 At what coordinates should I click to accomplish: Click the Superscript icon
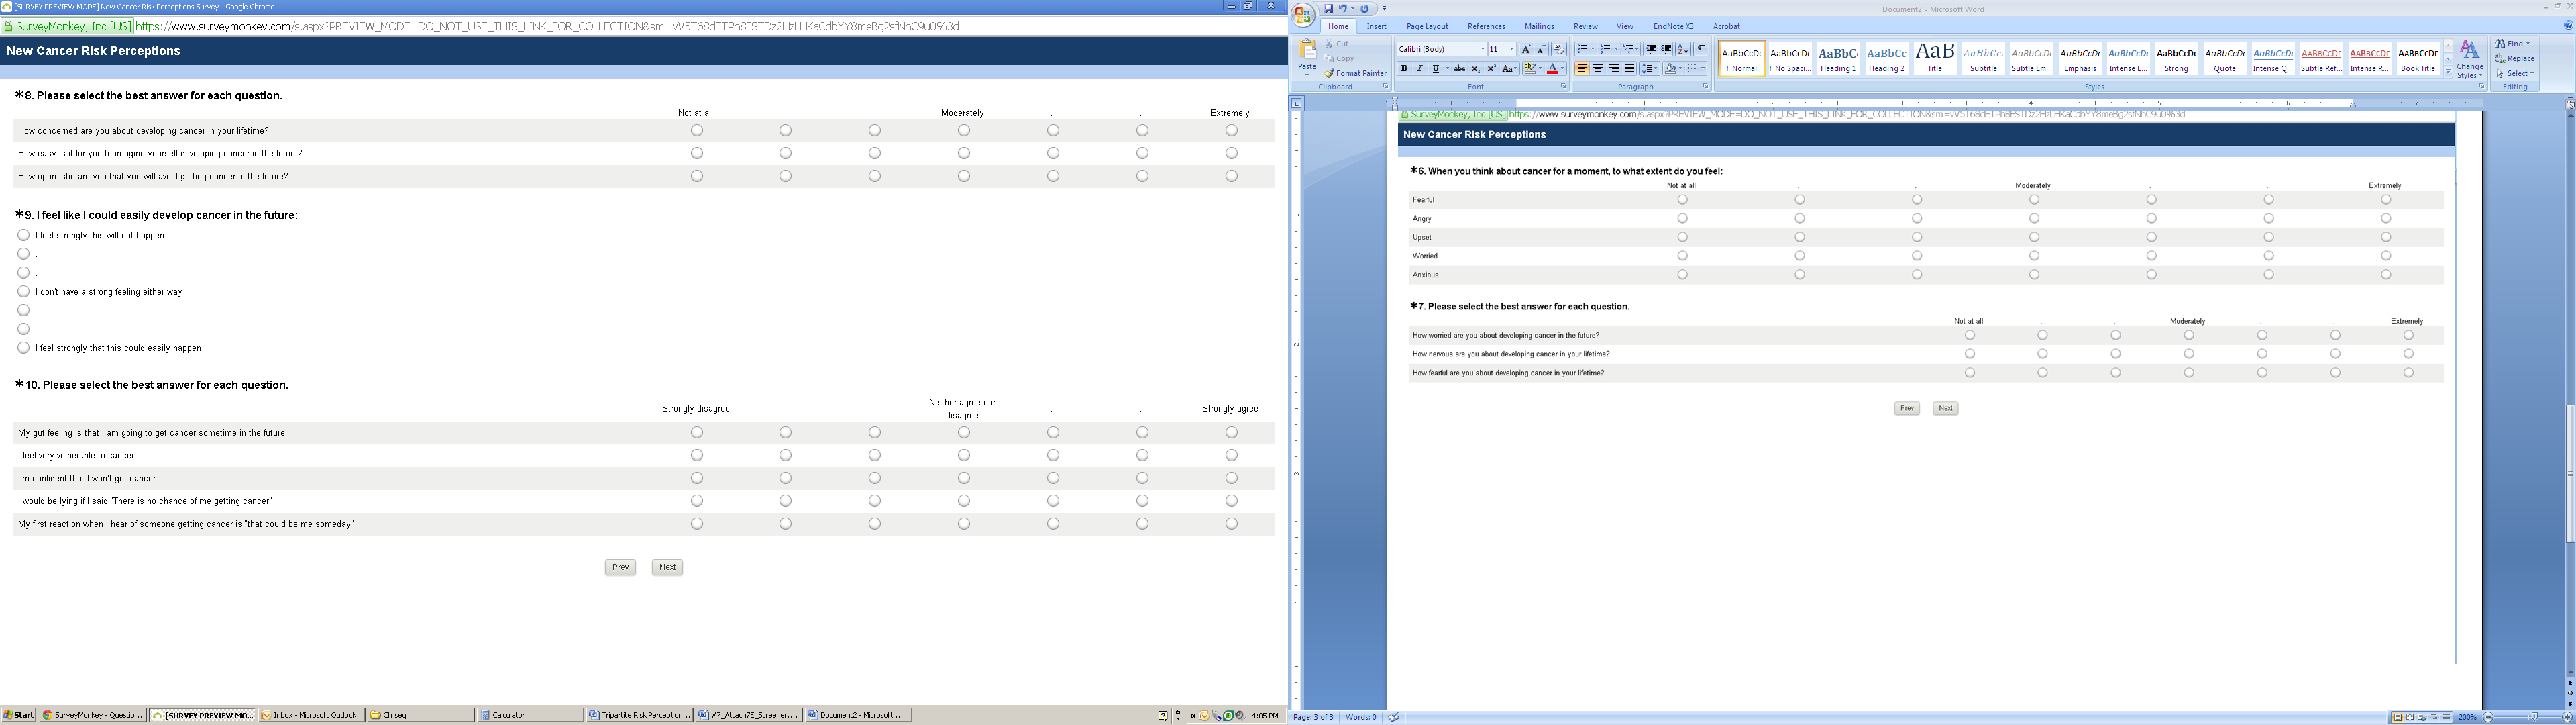(x=1491, y=69)
